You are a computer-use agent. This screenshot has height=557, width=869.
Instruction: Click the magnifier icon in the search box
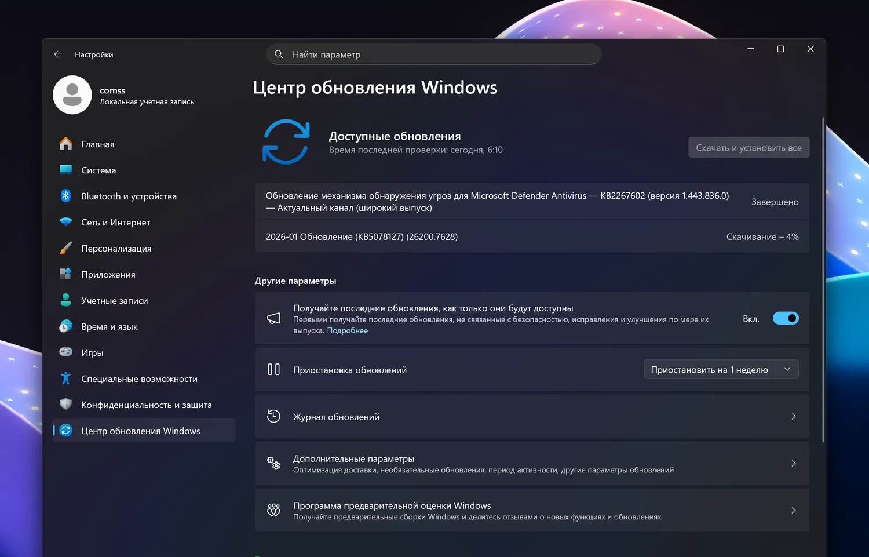[x=279, y=54]
